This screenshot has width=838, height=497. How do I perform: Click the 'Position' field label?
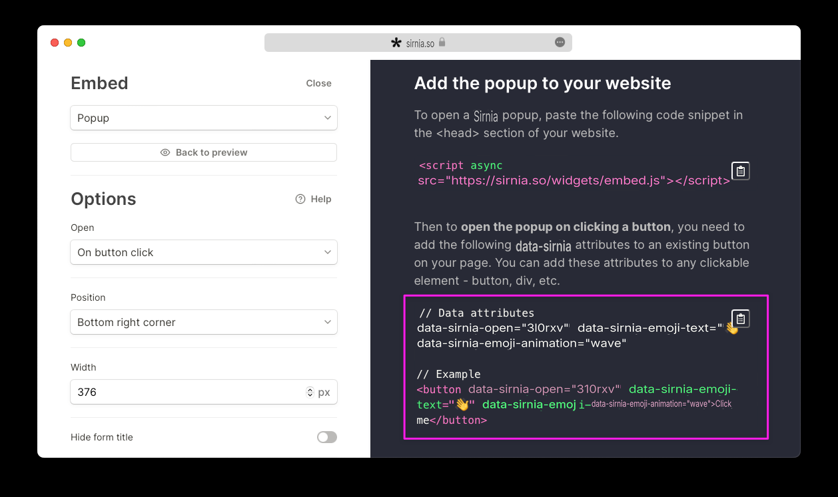point(88,297)
